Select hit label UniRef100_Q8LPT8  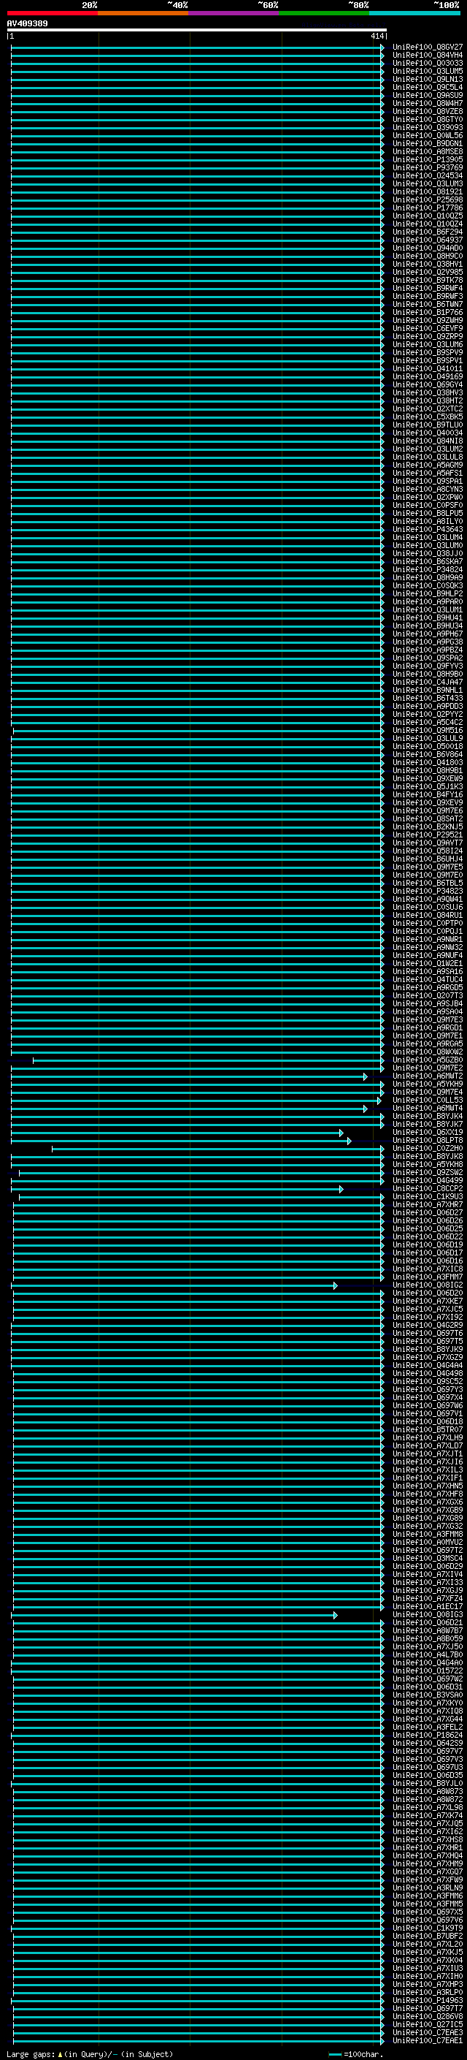pyautogui.click(x=427, y=1141)
